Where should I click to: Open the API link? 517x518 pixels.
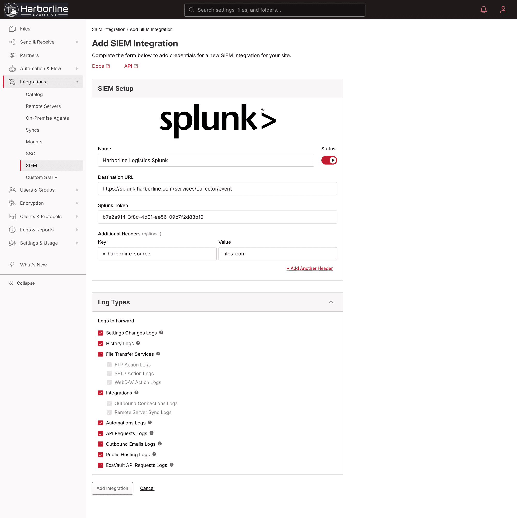[131, 66]
